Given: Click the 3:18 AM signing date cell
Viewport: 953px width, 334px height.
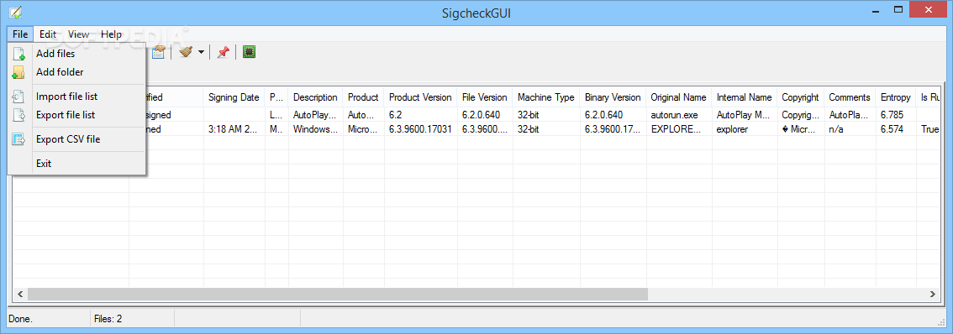Looking at the screenshot, I should pyautogui.click(x=234, y=128).
